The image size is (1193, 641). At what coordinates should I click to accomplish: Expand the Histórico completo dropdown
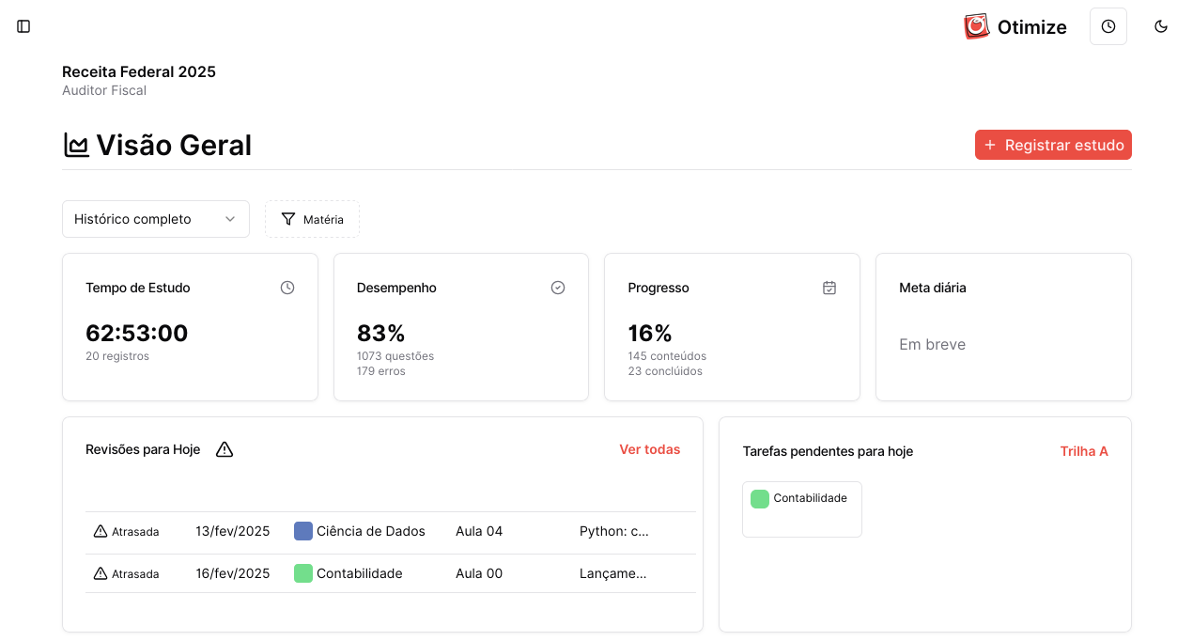pos(156,219)
